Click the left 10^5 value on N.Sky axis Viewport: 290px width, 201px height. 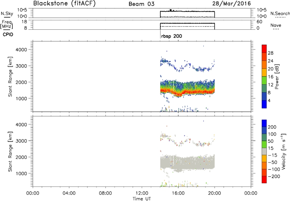pos(22,10)
